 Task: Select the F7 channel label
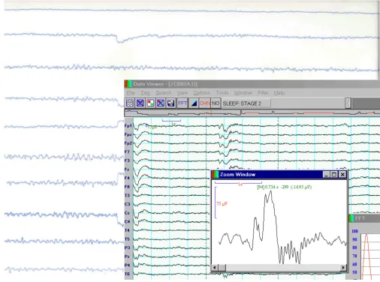pyautogui.click(x=127, y=151)
